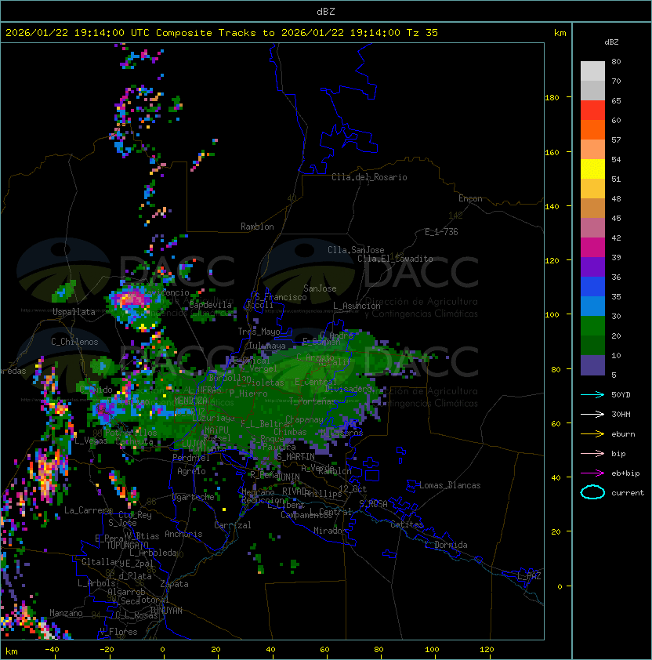Click the white 30HM arrow in legend

(x=592, y=414)
